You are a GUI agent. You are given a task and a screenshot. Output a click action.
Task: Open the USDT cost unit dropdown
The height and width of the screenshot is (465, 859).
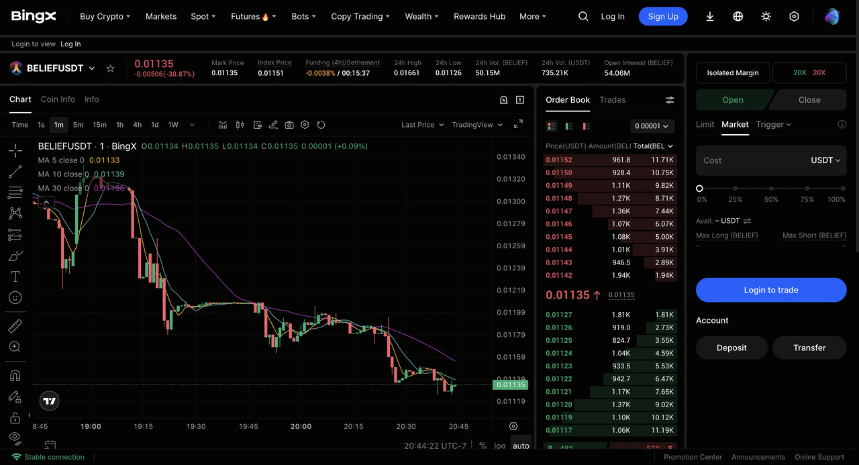tap(825, 160)
